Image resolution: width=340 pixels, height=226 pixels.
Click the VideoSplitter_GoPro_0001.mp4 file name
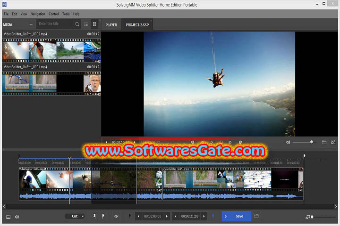click(x=25, y=67)
